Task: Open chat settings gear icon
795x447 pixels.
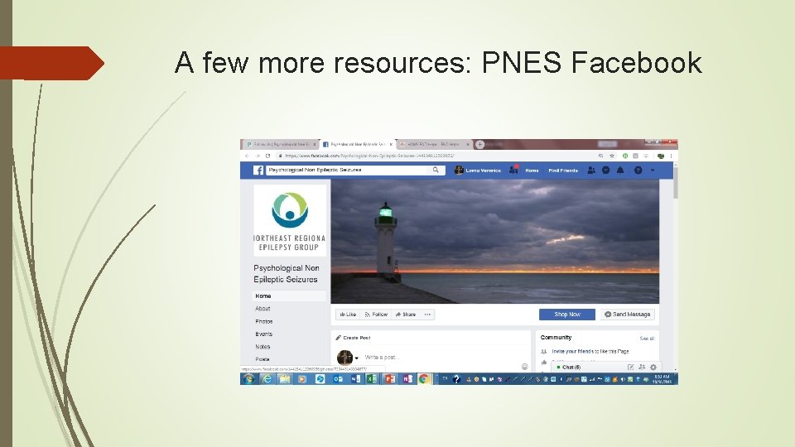Action: pyautogui.click(x=653, y=367)
